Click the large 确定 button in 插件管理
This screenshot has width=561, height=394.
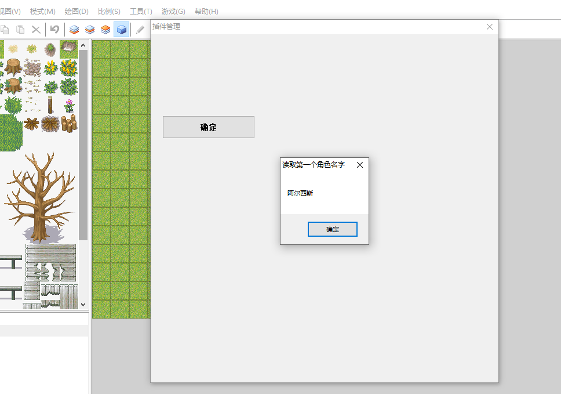coord(209,127)
